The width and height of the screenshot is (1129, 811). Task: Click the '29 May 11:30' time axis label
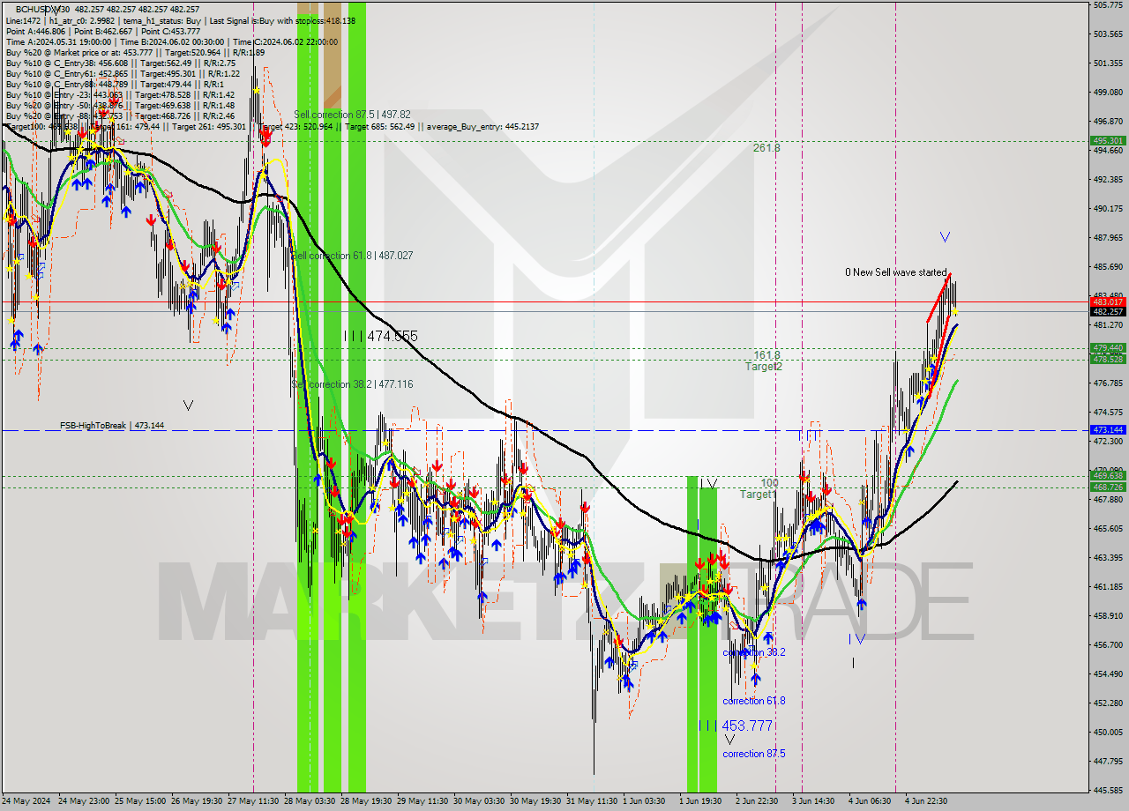[422, 801]
